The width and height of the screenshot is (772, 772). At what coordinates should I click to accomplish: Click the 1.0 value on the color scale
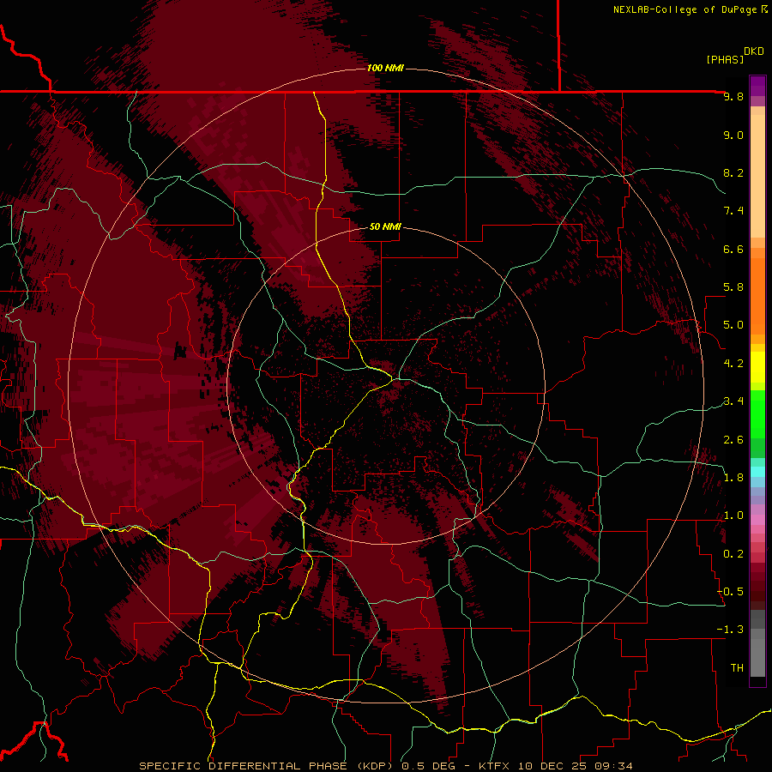click(x=733, y=516)
